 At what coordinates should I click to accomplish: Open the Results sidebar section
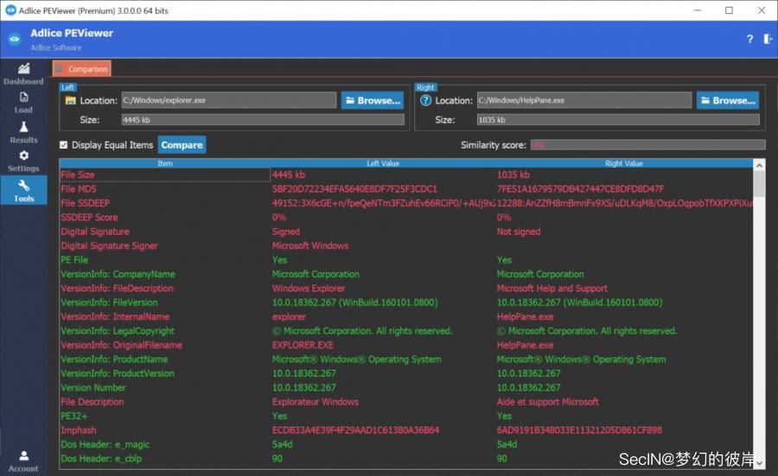point(23,132)
